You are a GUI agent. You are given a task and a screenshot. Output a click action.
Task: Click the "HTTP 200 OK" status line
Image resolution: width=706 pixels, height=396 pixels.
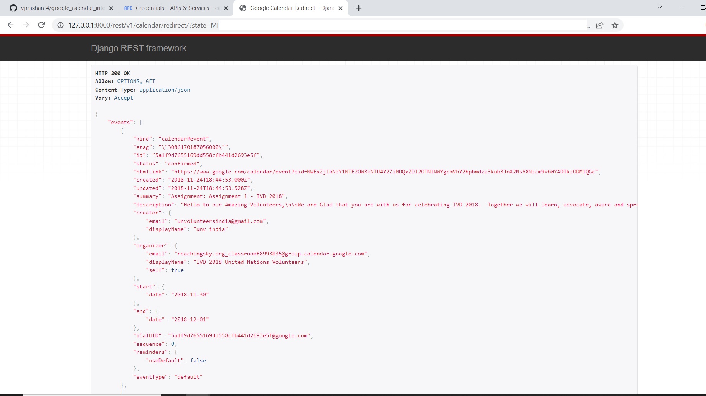point(112,73)
